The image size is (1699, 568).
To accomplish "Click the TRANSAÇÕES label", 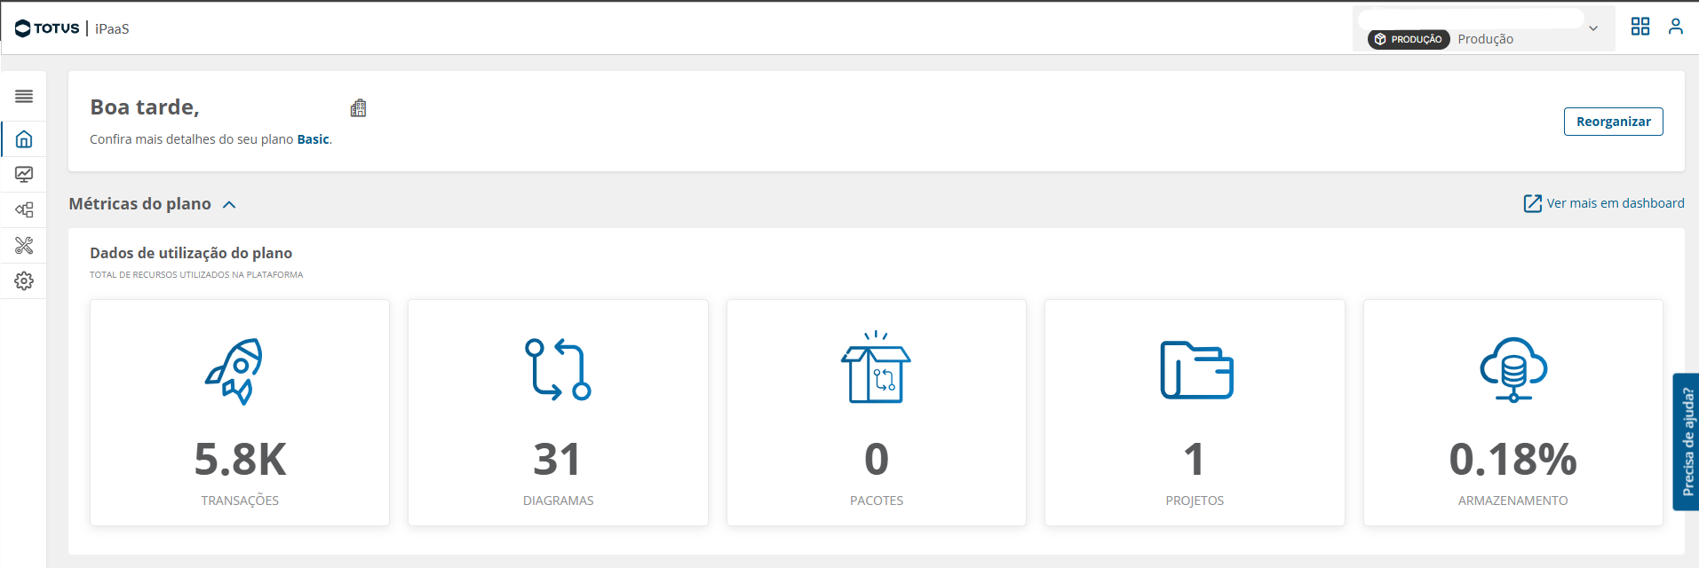I will click(240, 501).
